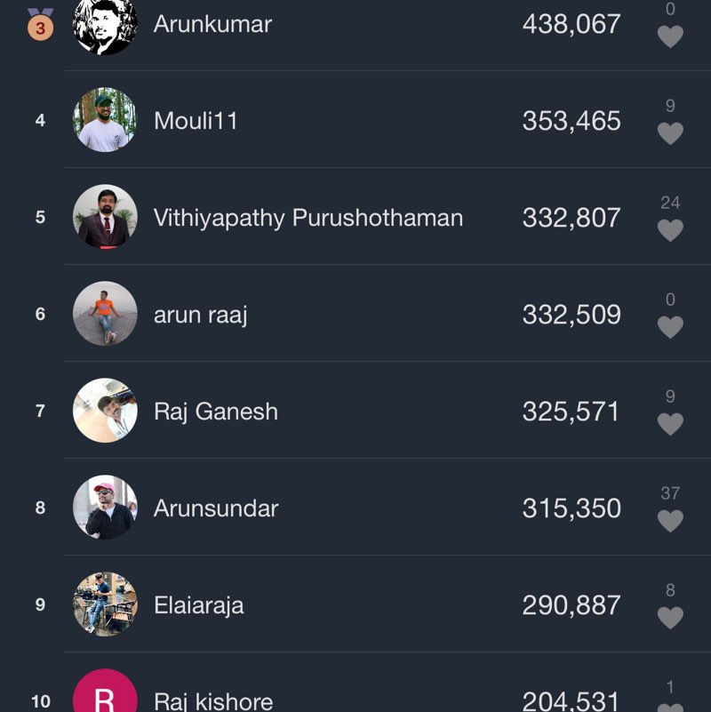Screen dimensions: 711x712
Task: Open arun raaj's profile picture
Action: pos(105,314)
